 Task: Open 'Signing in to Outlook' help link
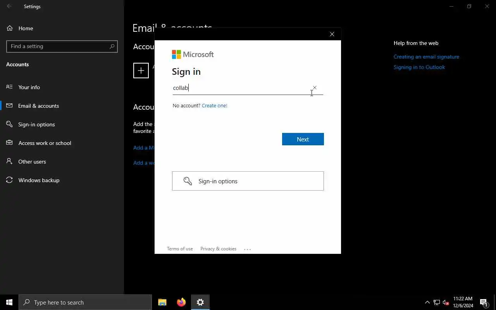click(x=419, y=67)
